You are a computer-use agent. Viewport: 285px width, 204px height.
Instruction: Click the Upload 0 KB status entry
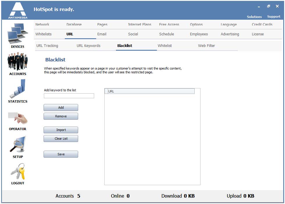coord(241,196)
